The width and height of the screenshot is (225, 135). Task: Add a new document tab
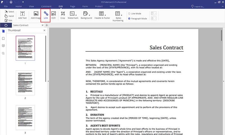(47, 25)
